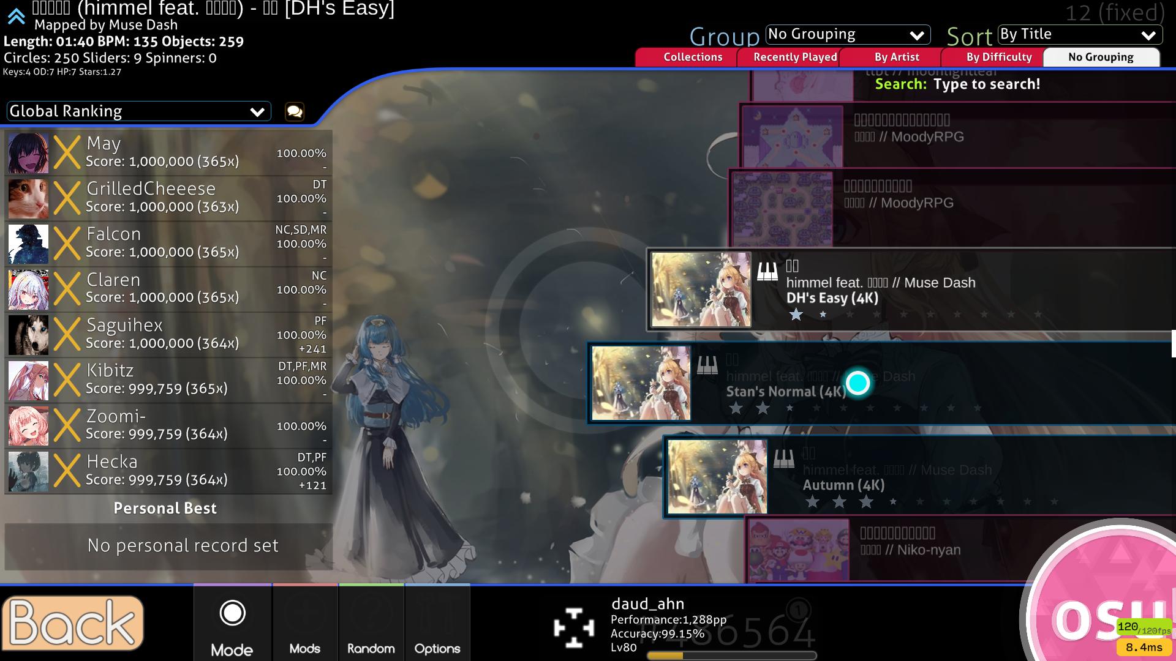Image resolution: width=1176 pixels, height=661 pixels.
Task: Click the Mods button icon
Action: pos(304,626)
